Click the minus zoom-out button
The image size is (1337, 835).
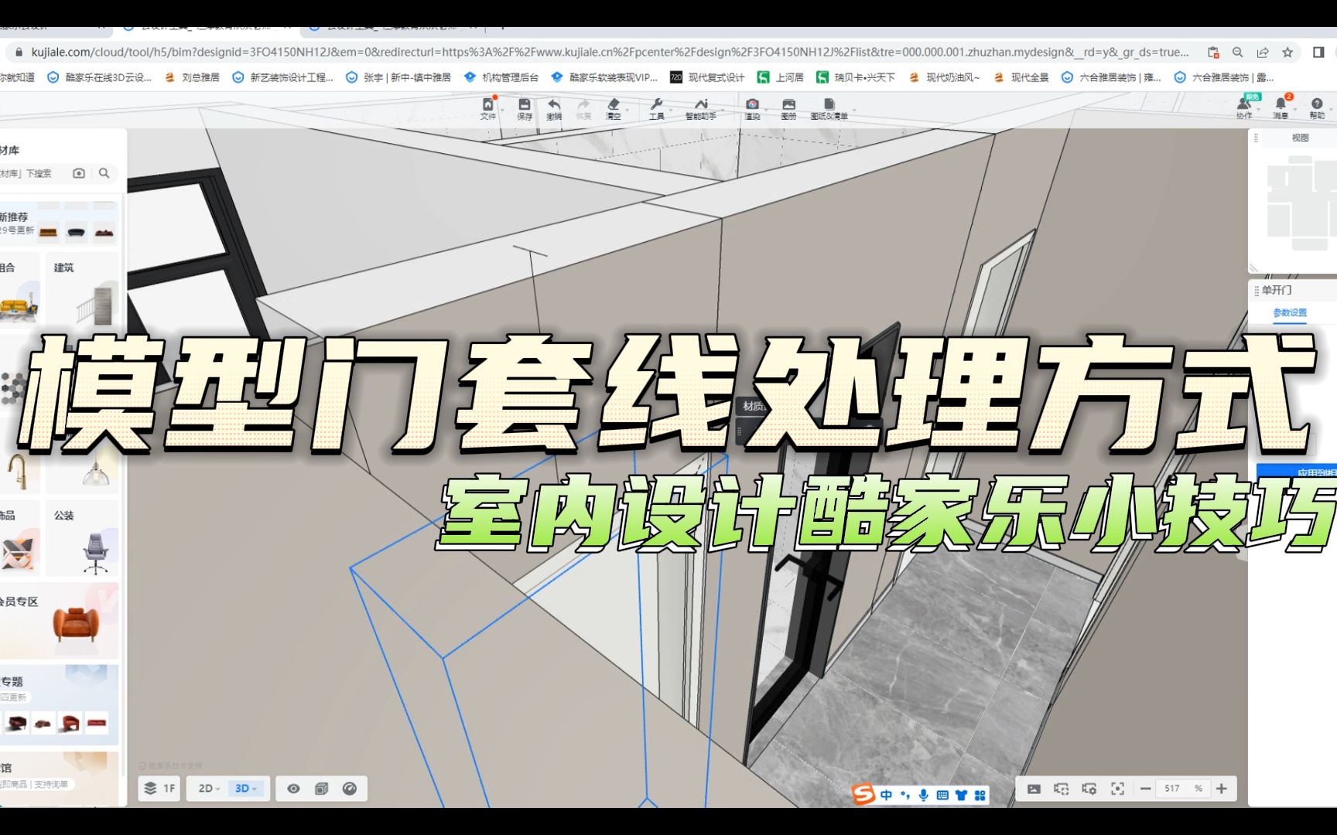(x=1145, y=789)
